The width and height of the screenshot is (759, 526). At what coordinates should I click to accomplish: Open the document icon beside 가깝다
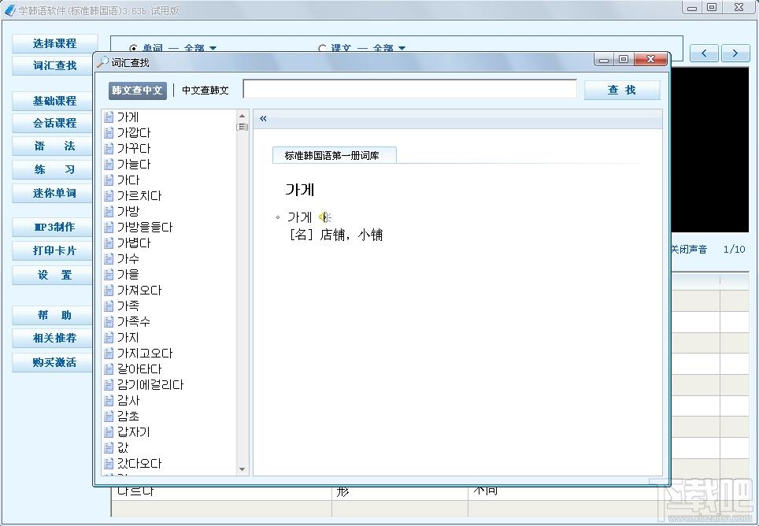[x=109, y=132]
